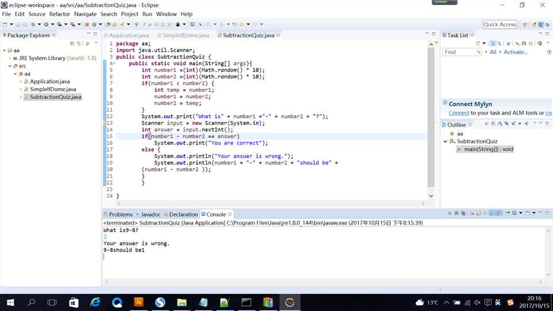Collapse the aa project tree node

4,51
